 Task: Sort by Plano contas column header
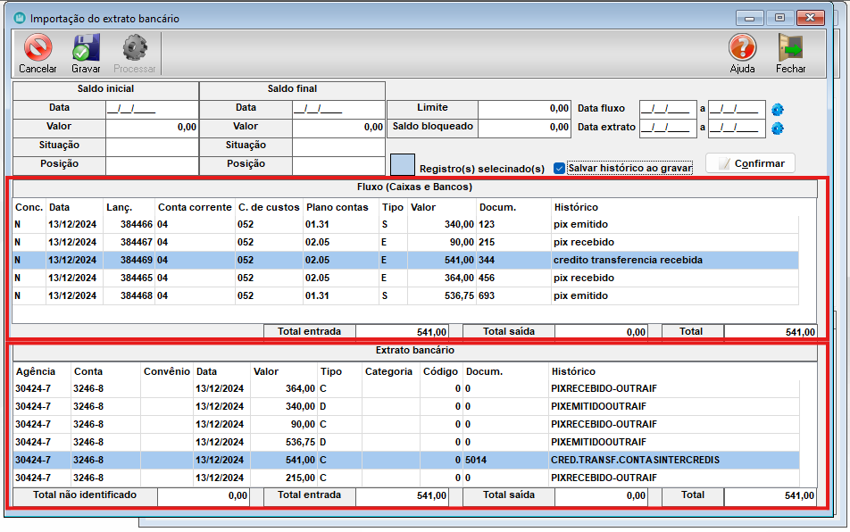point(337,207)
